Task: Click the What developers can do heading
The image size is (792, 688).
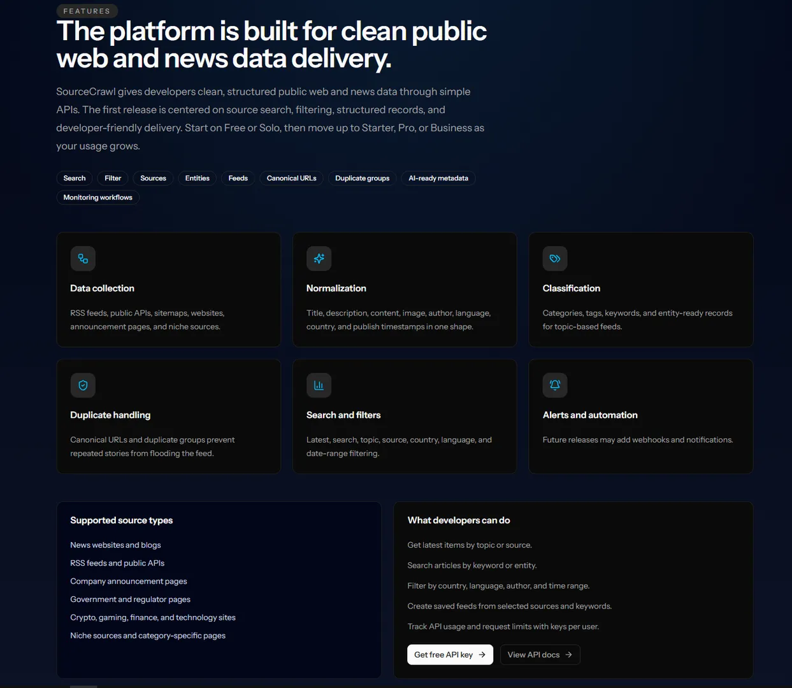Action: click(x=459, y=520)
